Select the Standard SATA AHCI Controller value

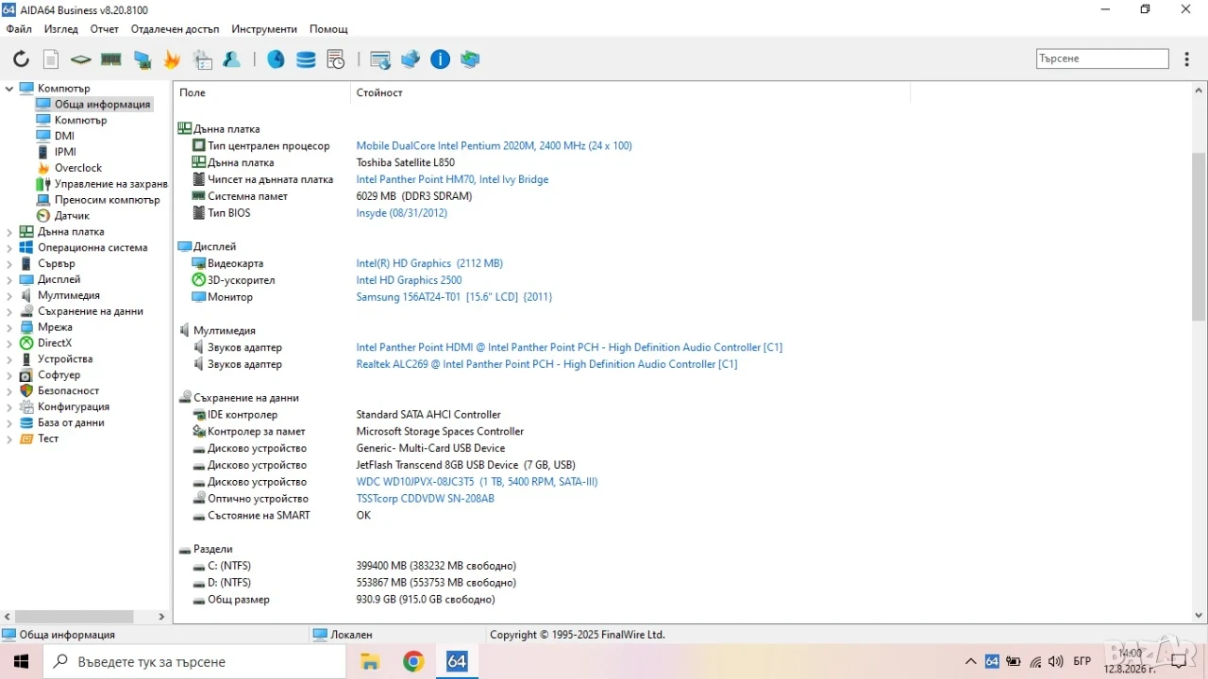pyautogui.click(x=428, y=415)
